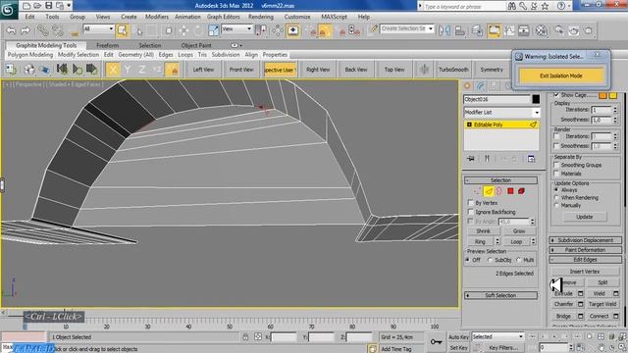Toggle the Show Cage checkbox

556,94
